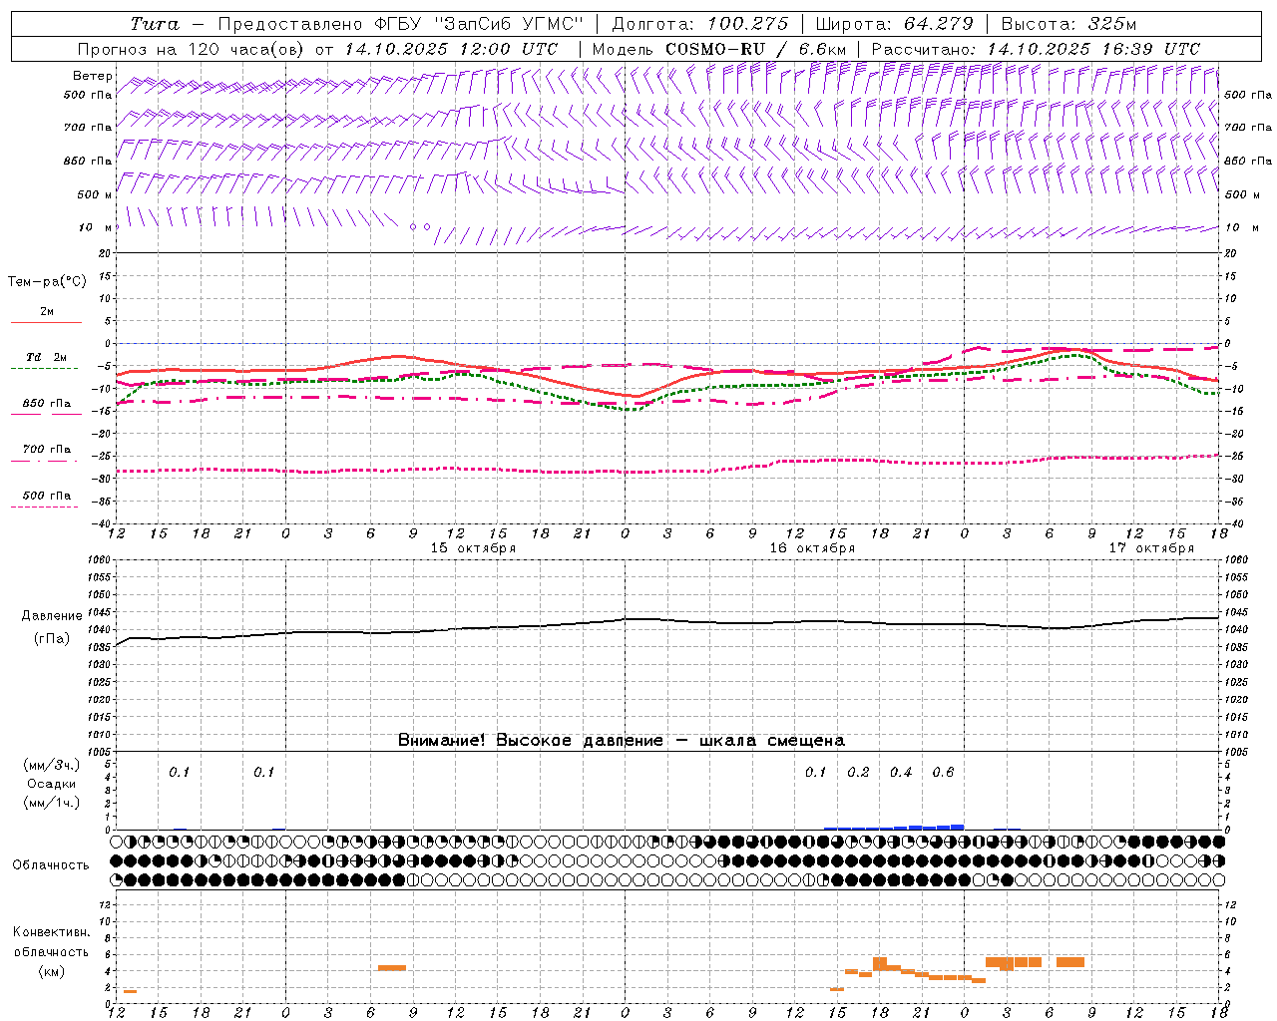The image size is (1277, 1021).
Task: Click the "Внимание! Высокое давление – шкала смещена" warning
Action: pyautogui.click(x=622, y=740)
